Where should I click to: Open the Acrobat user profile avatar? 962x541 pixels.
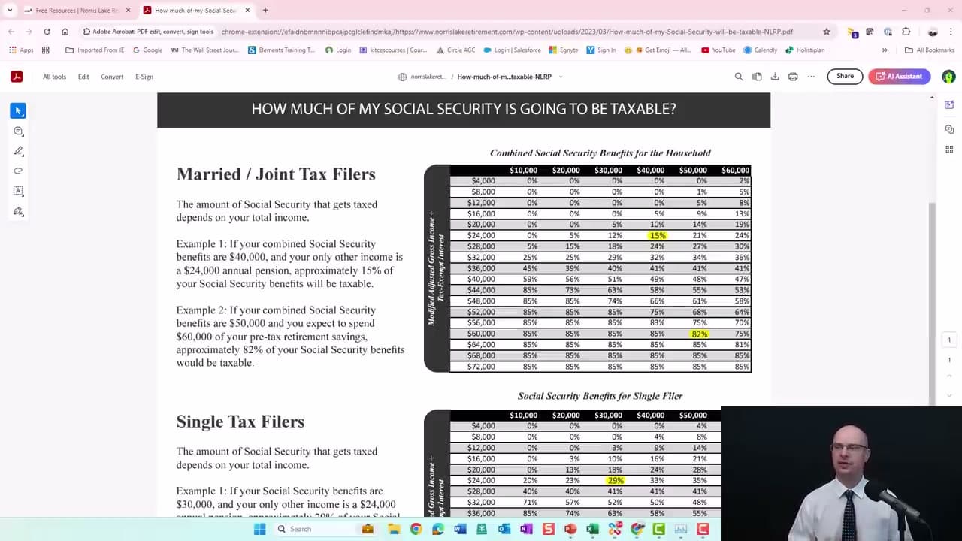pyautogui.click(x=948, y=76)
